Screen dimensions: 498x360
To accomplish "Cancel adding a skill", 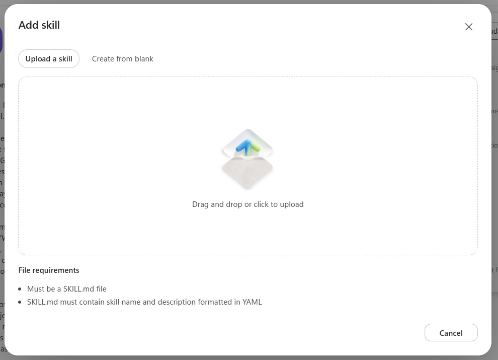I will pos(451,333).
